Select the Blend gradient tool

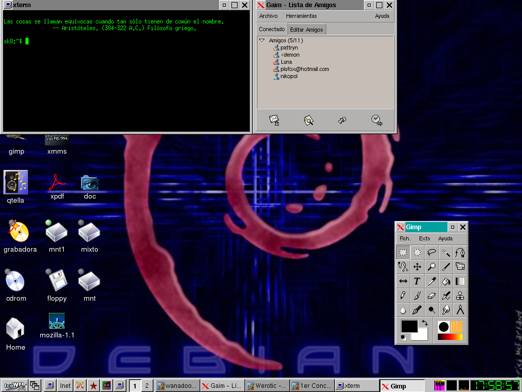pyautogui.click(x=460, y=281)
